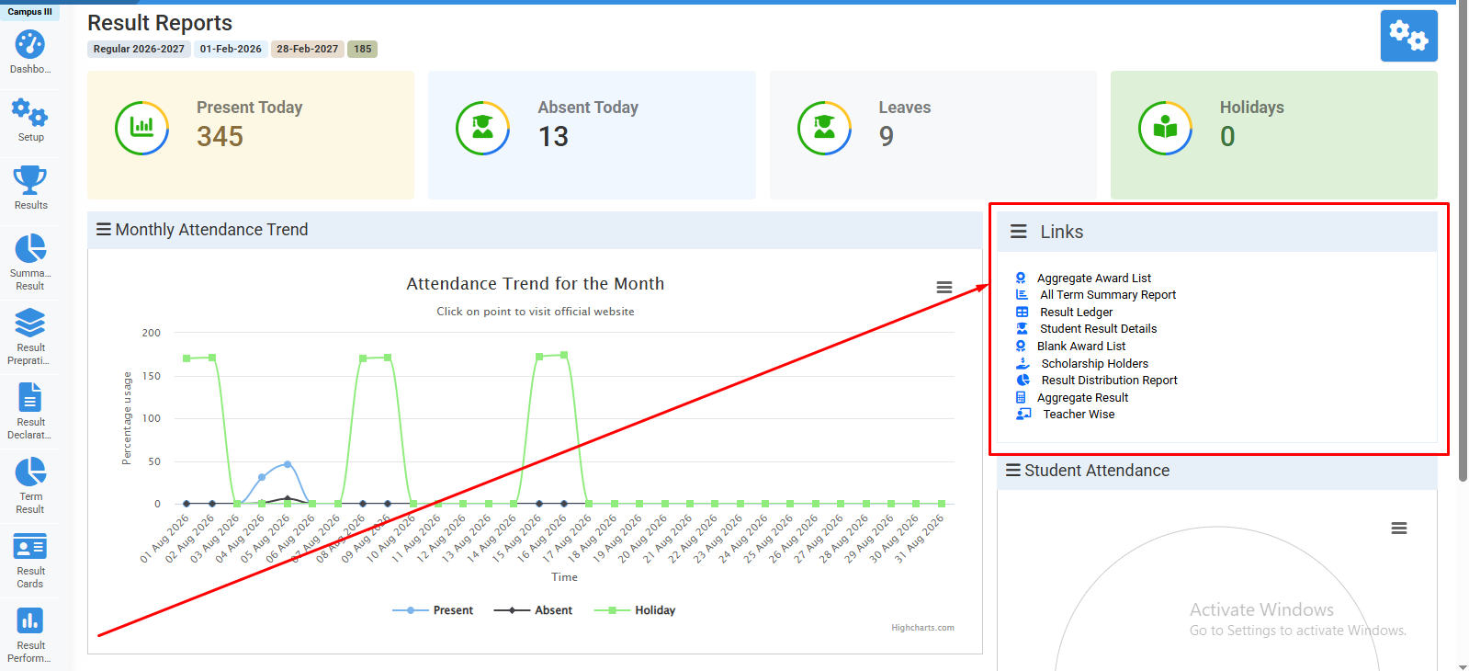Click the Campus III label

30,12
